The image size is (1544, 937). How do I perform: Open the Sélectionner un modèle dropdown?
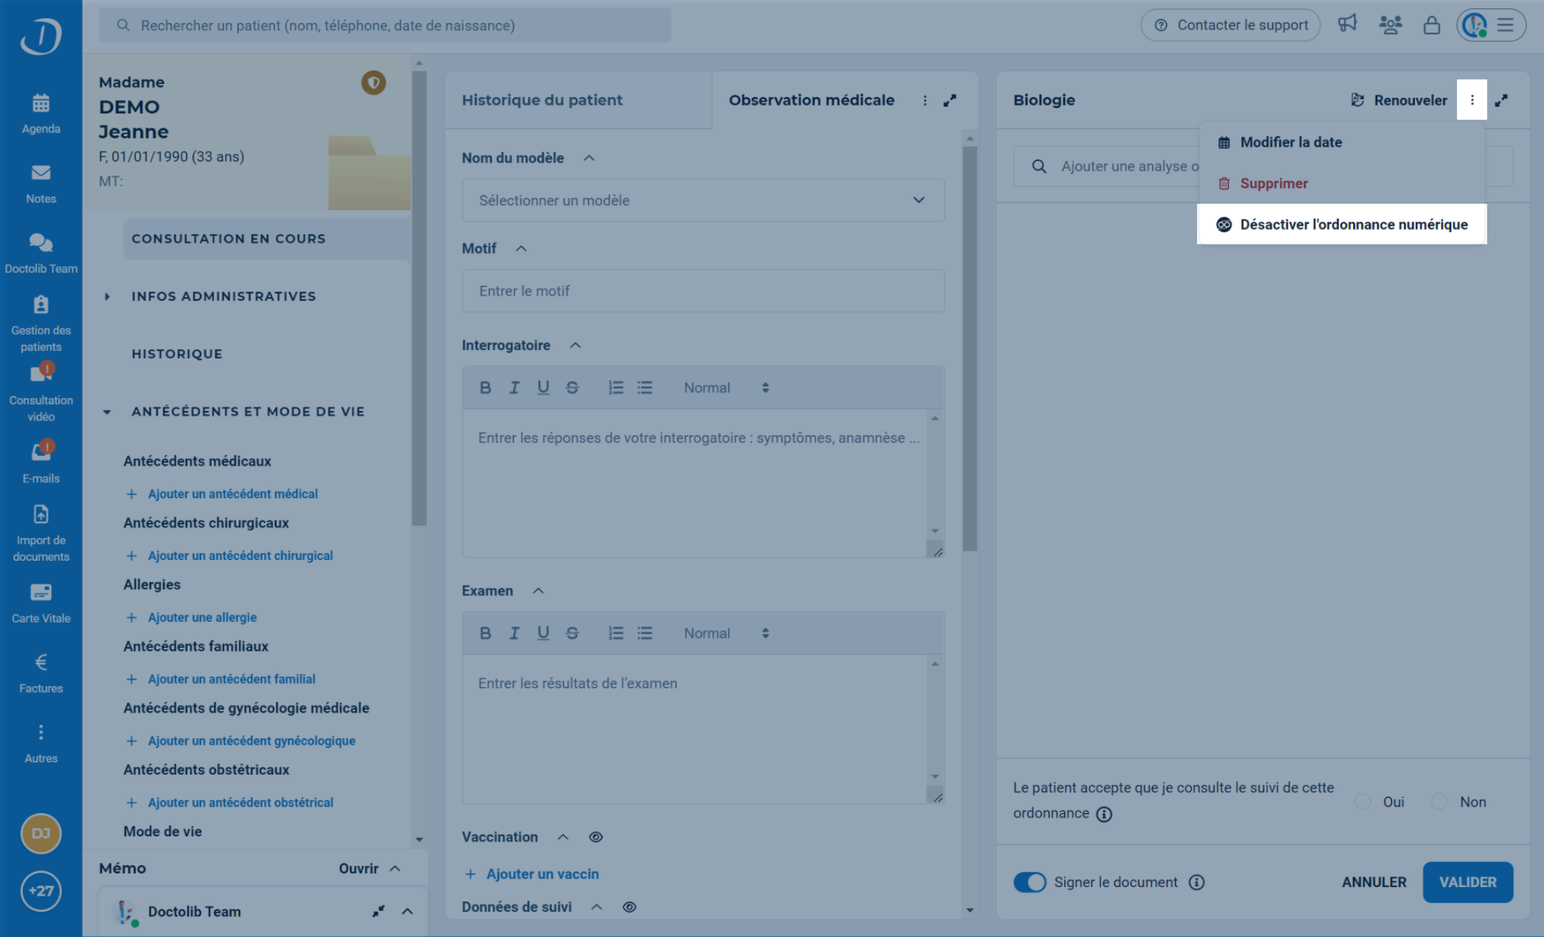703,201
